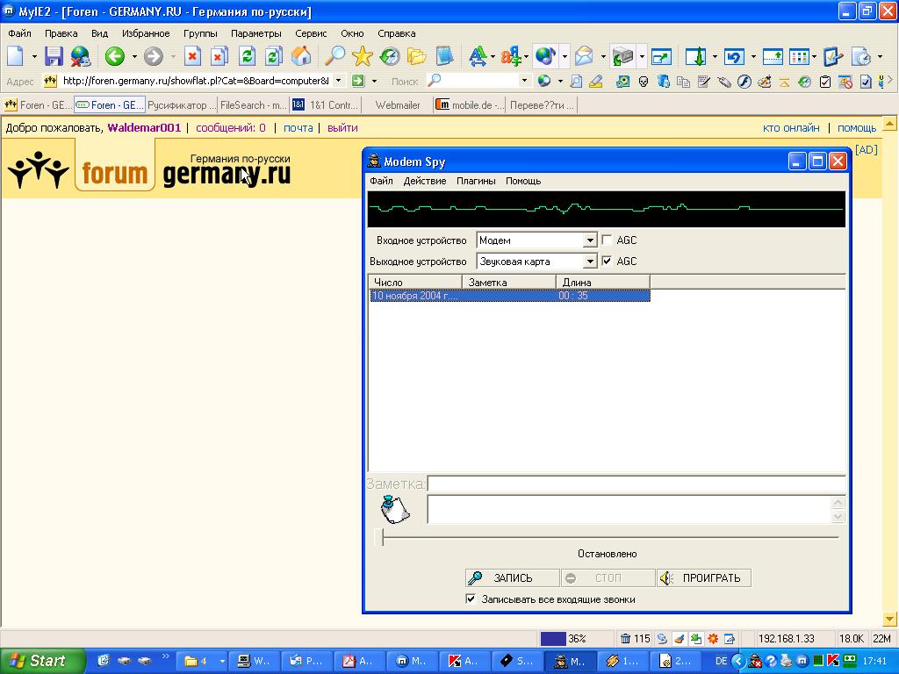Click the 'Длина' column header
The width and height of the screenshot is (899, 674).
coord(602,282)
